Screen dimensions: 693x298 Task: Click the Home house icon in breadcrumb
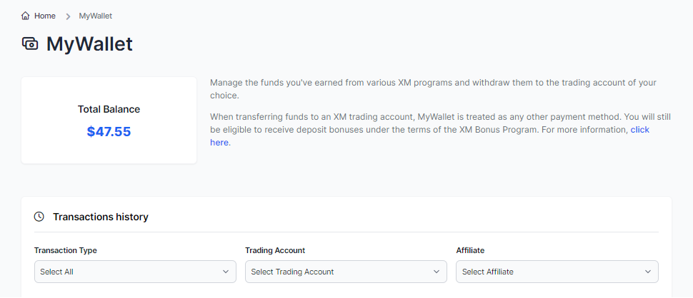26,16
